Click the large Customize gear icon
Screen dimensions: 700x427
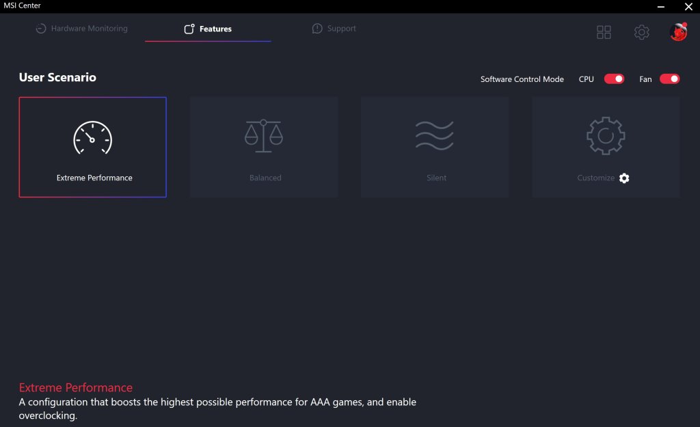(x=606, y=136)
